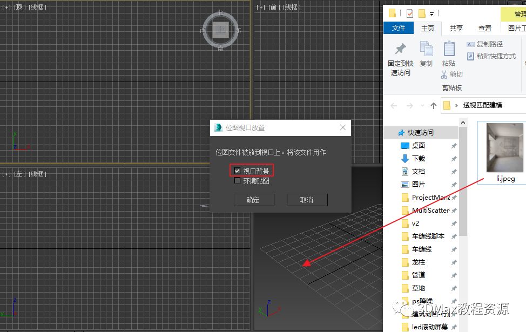Click the ViewCube in the top viewport
Image resolution: width=526 pixels, height=332 pixels.
click(220, 30)
